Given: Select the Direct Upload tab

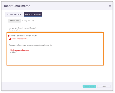Looking at the screenshot, I should tap(33, 14).
